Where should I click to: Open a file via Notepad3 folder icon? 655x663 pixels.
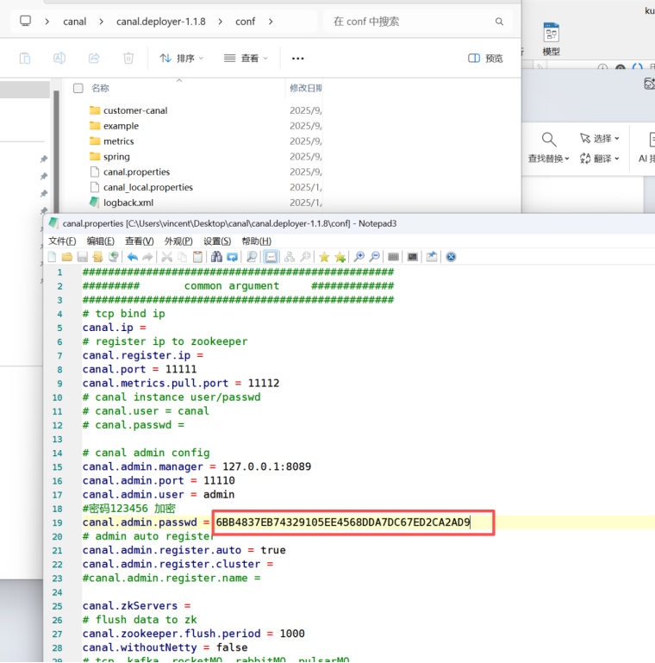pyautogui.click(x=66, y=257)
